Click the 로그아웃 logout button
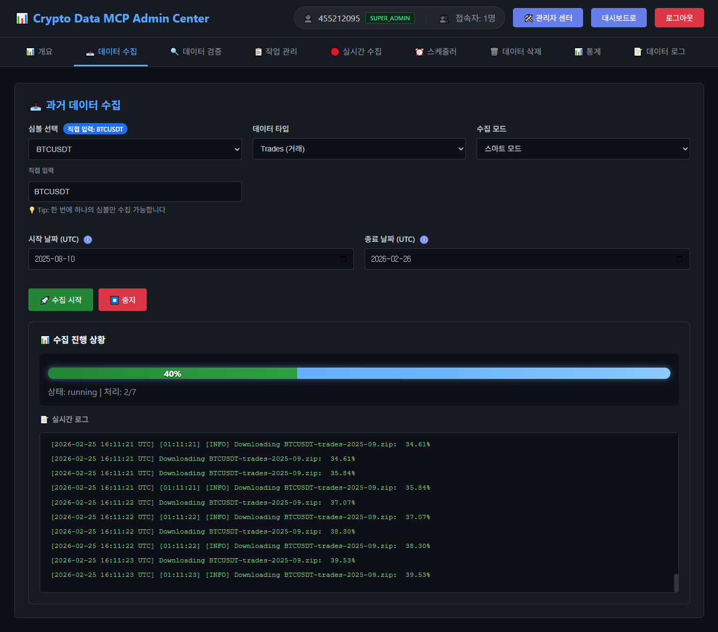Viewport: 718px width, 632px height. [679, 18]
